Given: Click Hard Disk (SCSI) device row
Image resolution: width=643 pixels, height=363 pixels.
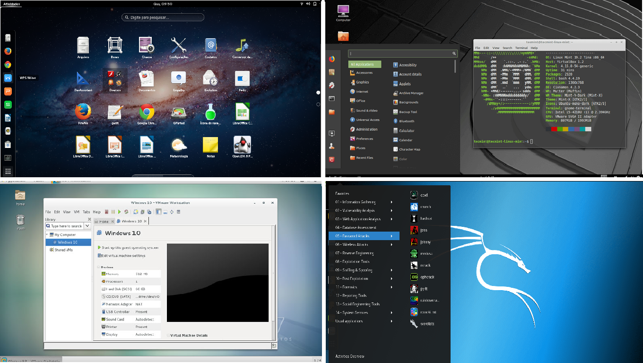Looking at the screenshot, I should [x=130, y=289].
